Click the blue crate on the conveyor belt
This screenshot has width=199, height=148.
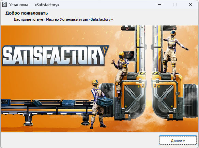[68, 103]
